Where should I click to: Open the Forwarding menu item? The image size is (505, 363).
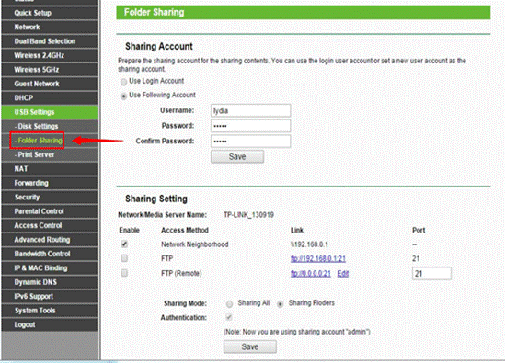pos(50,183)
